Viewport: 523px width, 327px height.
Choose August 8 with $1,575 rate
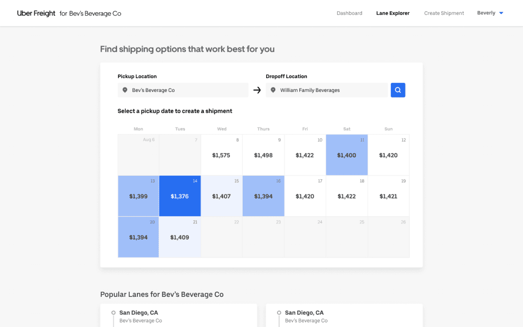click(x=221, y=155)
